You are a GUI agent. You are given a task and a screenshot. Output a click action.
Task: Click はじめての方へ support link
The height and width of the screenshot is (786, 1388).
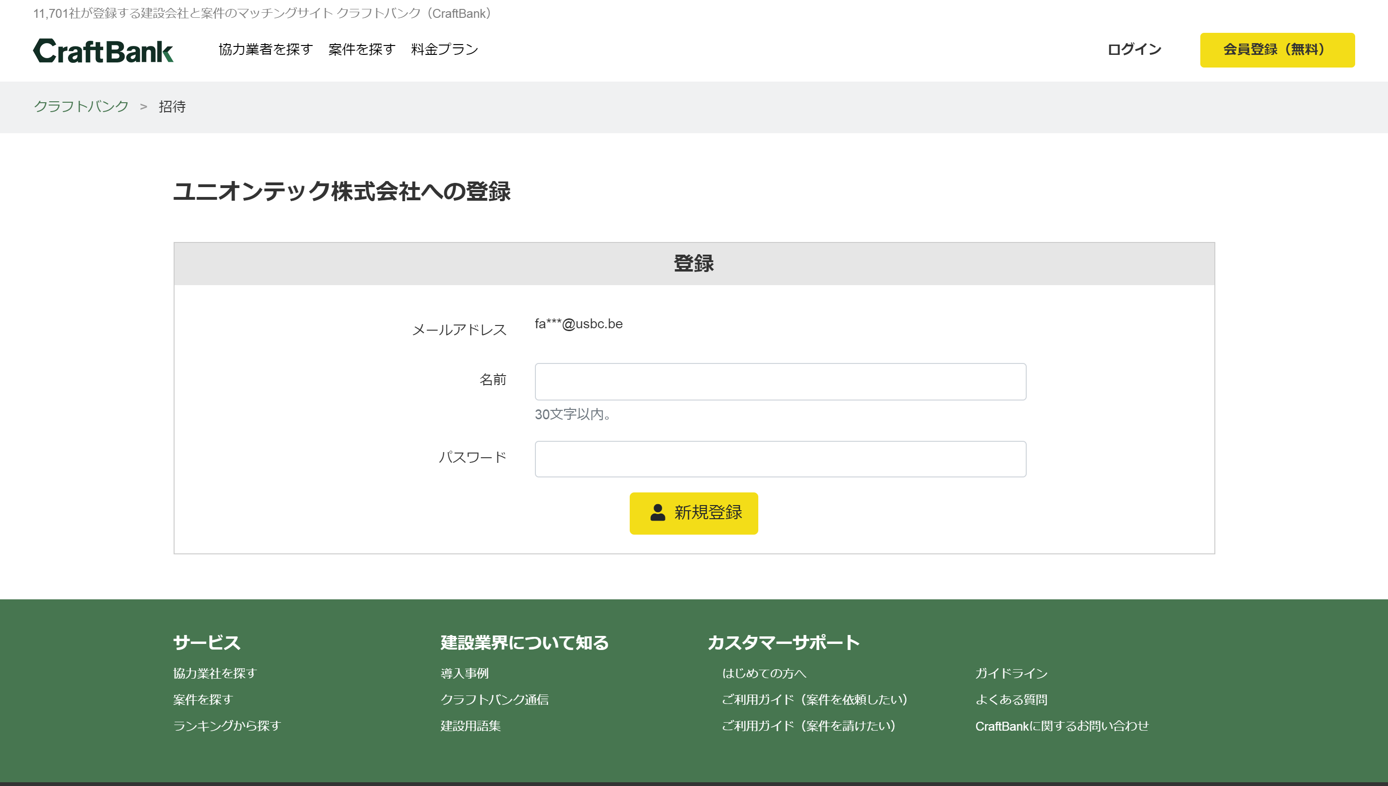pos(765,673)
